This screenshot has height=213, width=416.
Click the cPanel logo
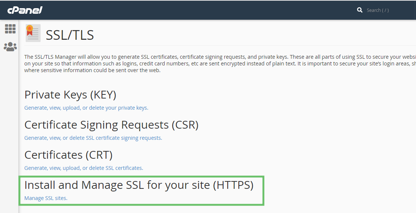coord(25,10)
